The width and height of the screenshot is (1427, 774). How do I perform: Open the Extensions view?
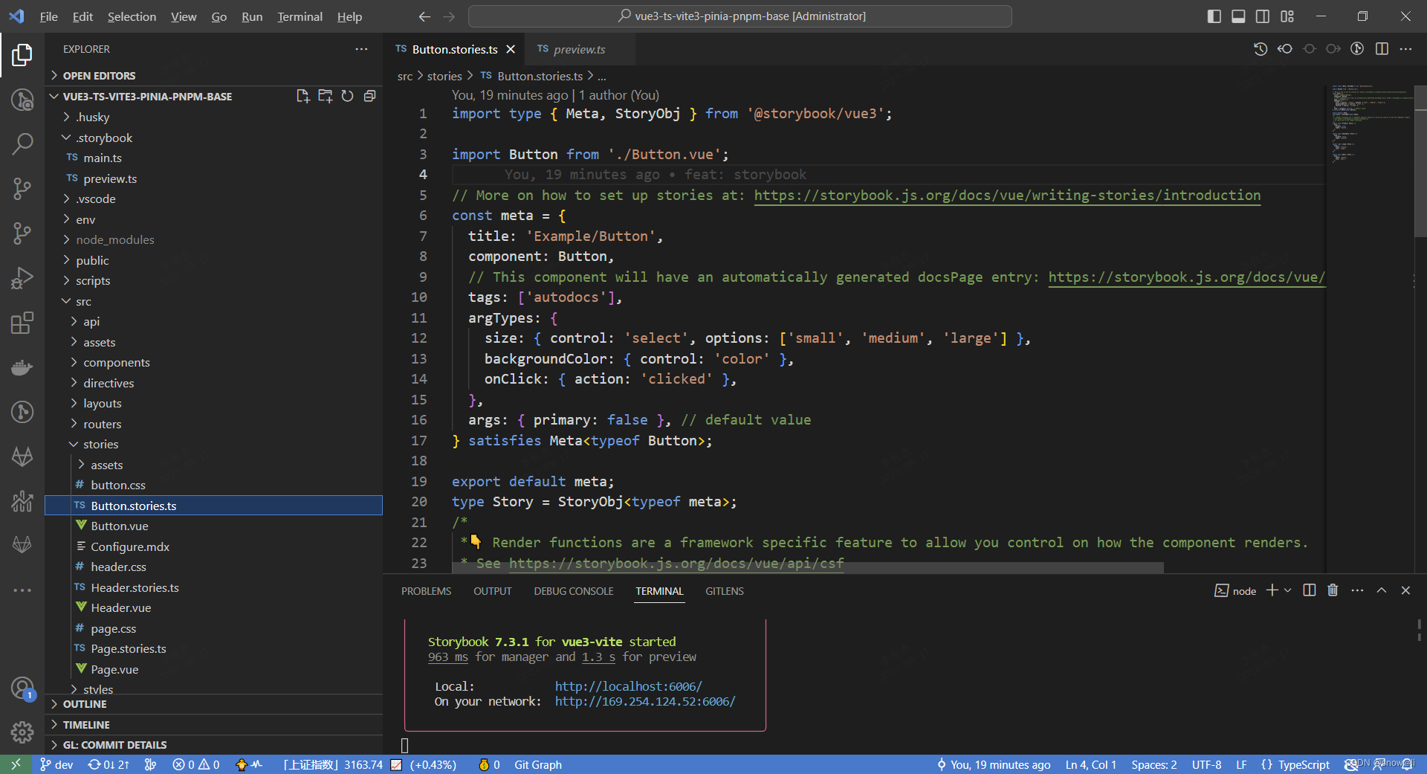tap(22, 323)
